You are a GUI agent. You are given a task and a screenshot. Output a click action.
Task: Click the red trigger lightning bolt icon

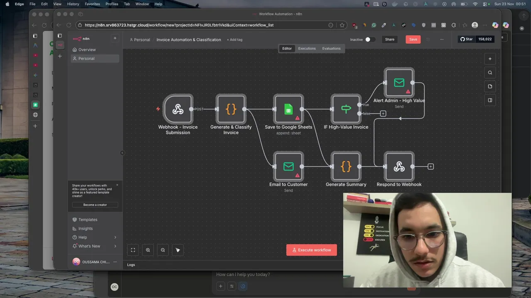158,109
